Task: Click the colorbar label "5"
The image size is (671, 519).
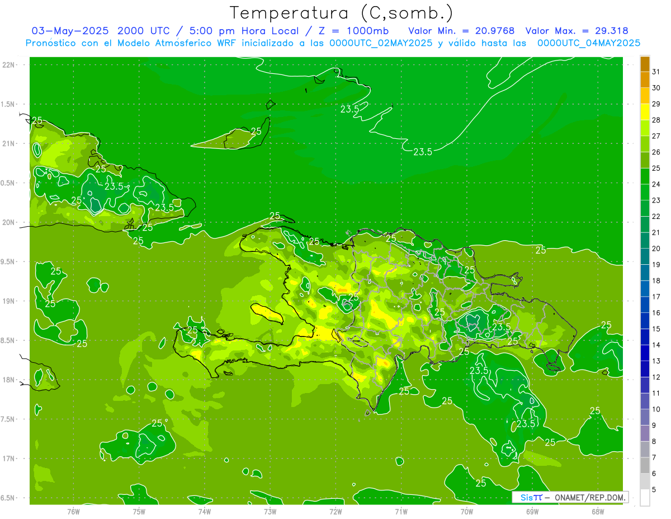Action: 654,490
